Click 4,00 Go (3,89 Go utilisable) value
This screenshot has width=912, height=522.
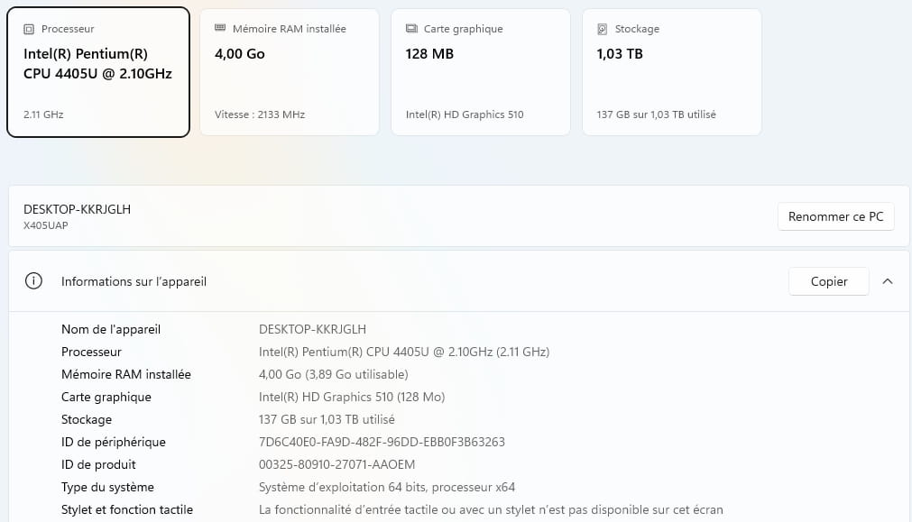333,374
